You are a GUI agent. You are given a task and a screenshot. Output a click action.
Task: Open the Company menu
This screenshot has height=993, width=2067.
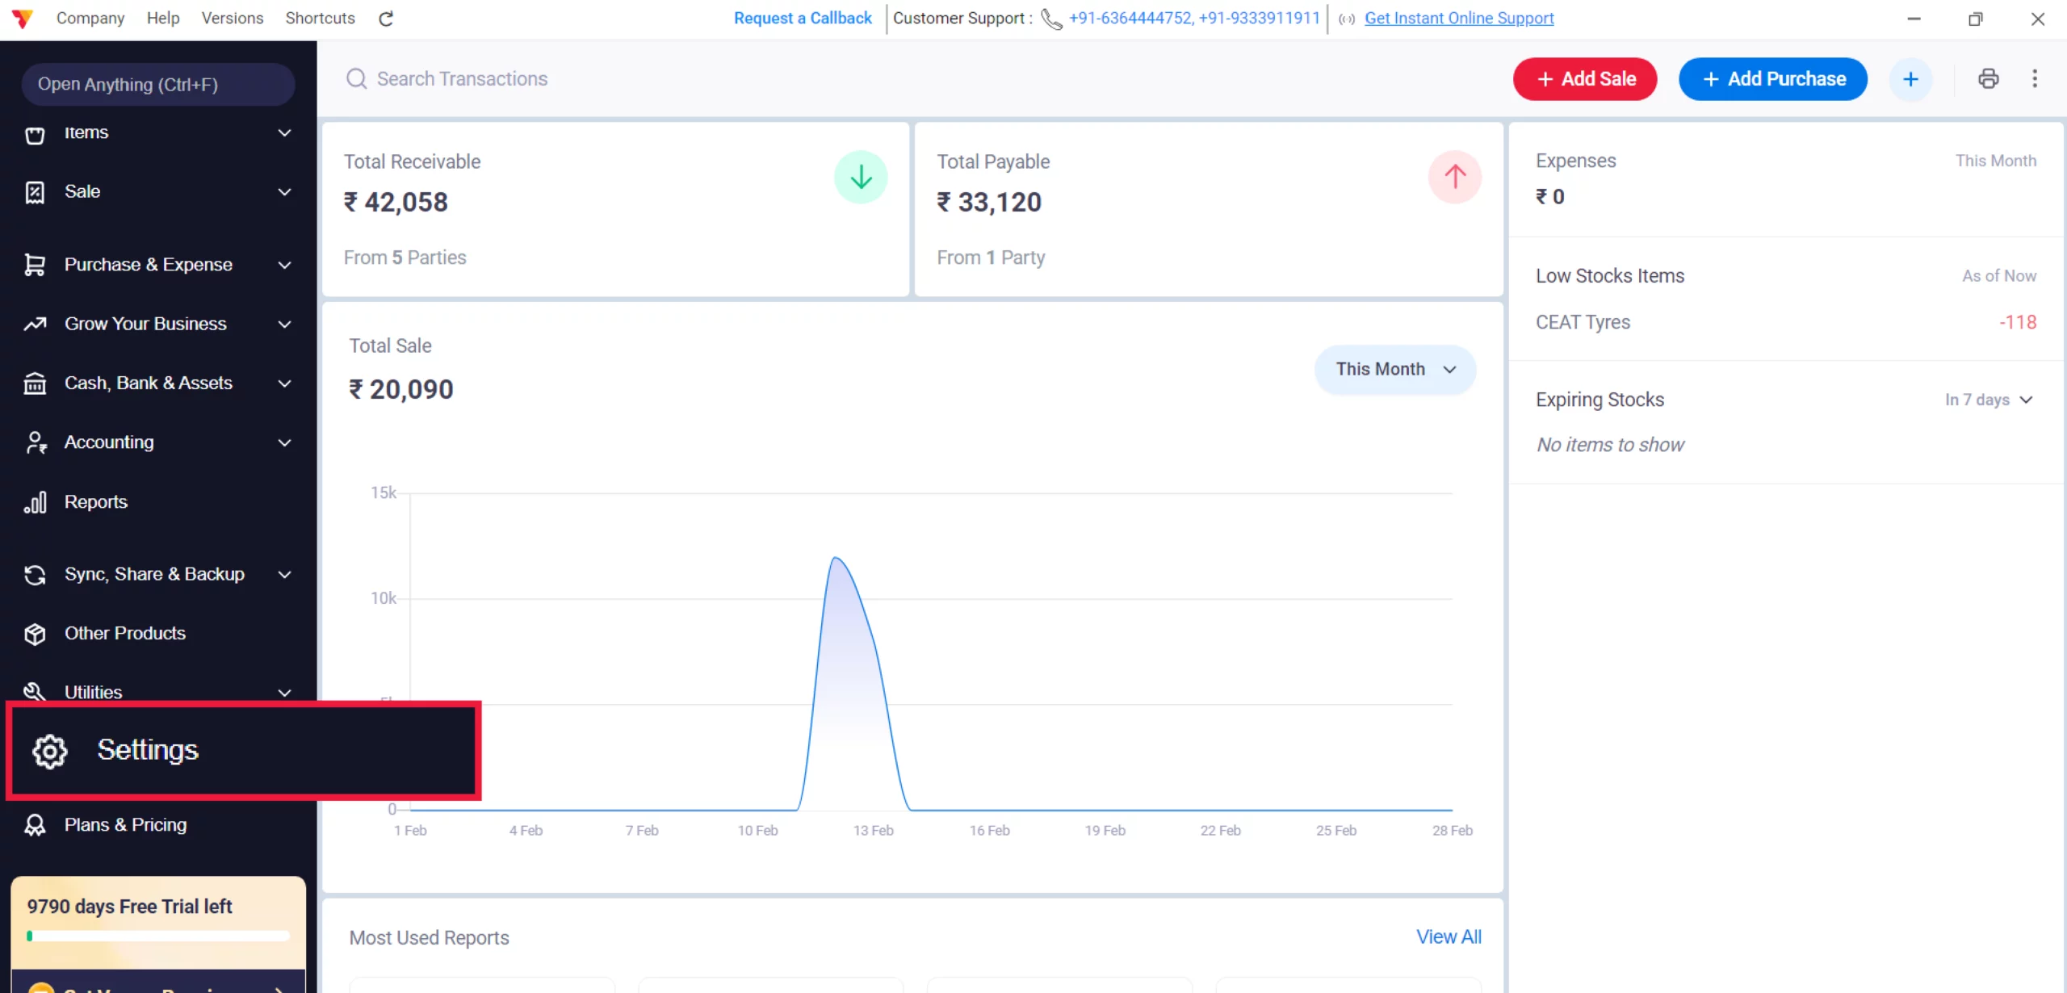coord(90,18)
